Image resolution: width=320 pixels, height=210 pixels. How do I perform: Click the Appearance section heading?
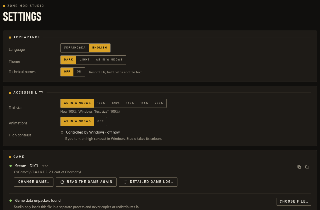27,37
